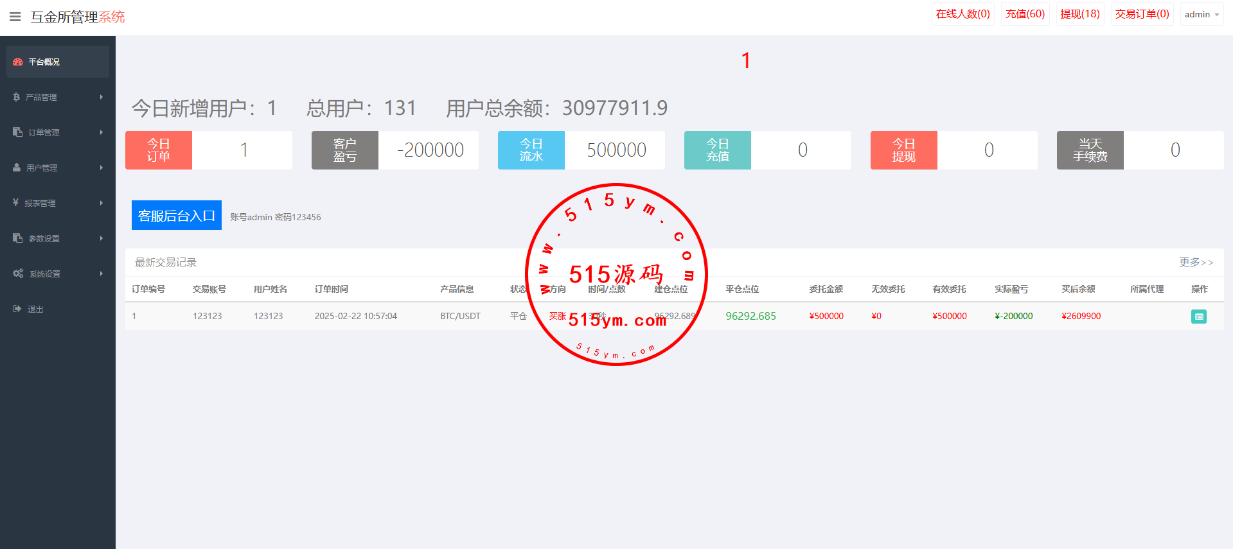Click the 更多>> link
This screenshot has height=549, width=1233.
point(1196,262)
